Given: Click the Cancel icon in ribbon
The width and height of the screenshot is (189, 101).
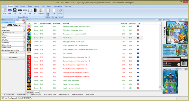Looking at the screenshot, I should coord(60,11).
